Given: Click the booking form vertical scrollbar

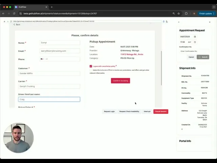Looking at the screenshot, I should 161,68.
